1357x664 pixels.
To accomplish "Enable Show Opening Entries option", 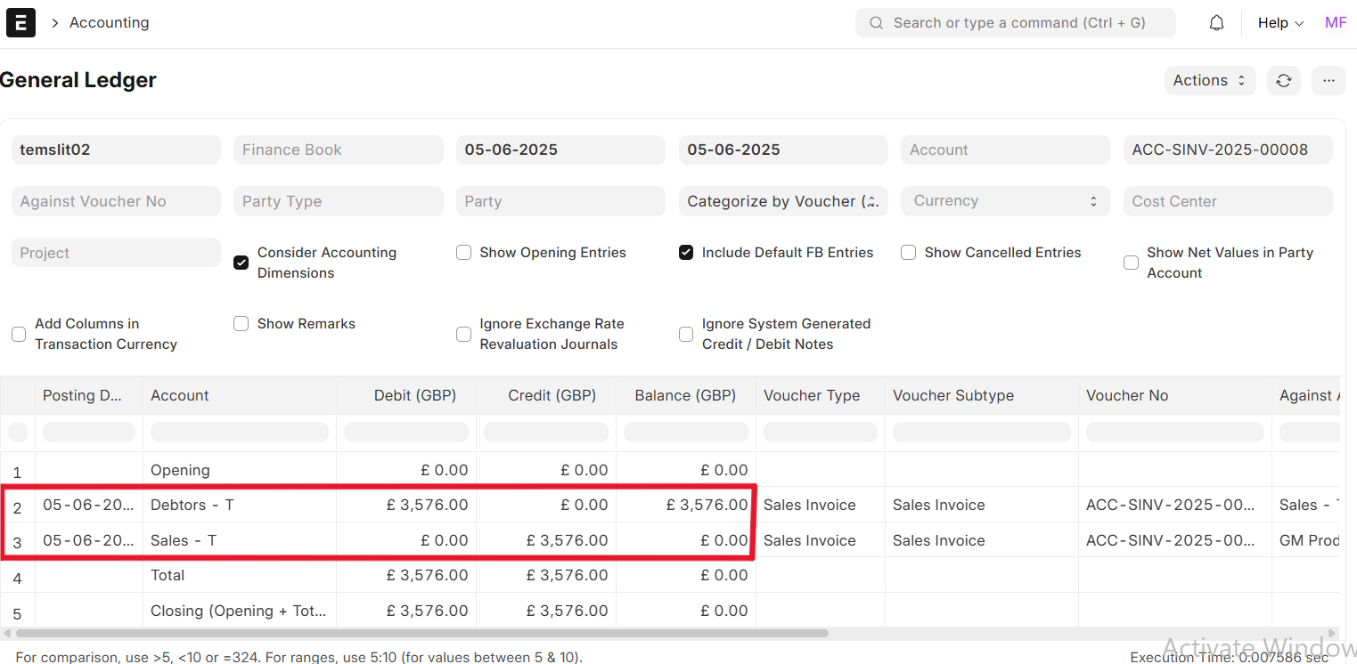I will [463, 253].
